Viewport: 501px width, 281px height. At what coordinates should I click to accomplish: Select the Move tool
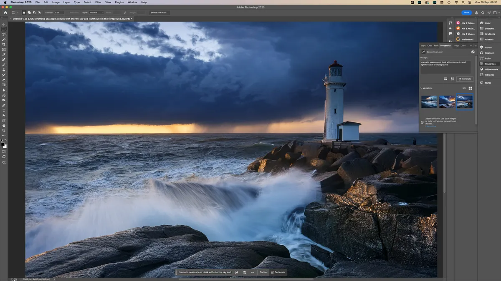coord(4,24)
